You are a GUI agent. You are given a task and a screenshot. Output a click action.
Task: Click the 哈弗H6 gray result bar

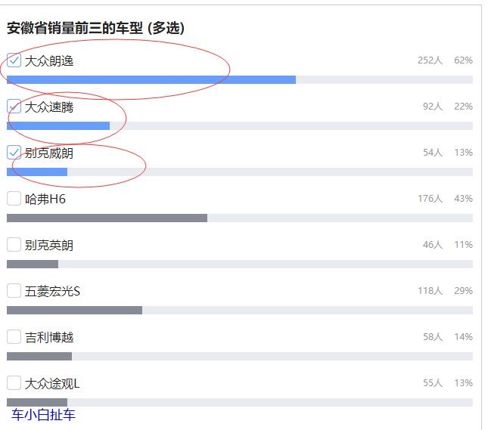107,218
